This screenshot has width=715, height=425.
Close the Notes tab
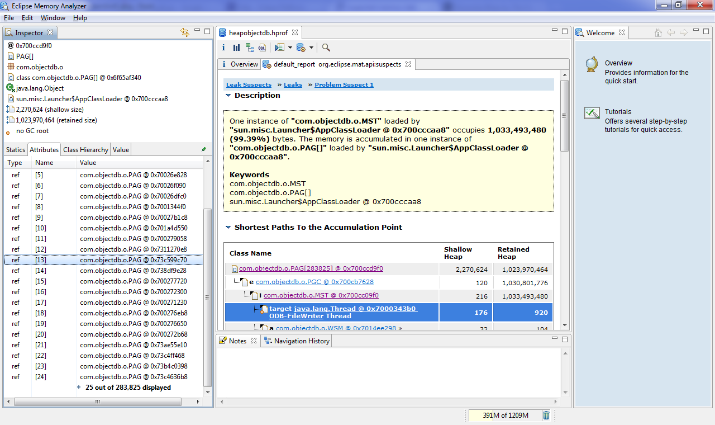[253, 341]
